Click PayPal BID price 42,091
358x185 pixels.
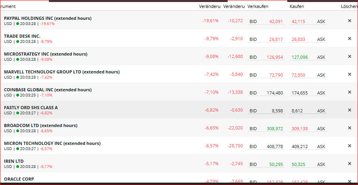276,21
